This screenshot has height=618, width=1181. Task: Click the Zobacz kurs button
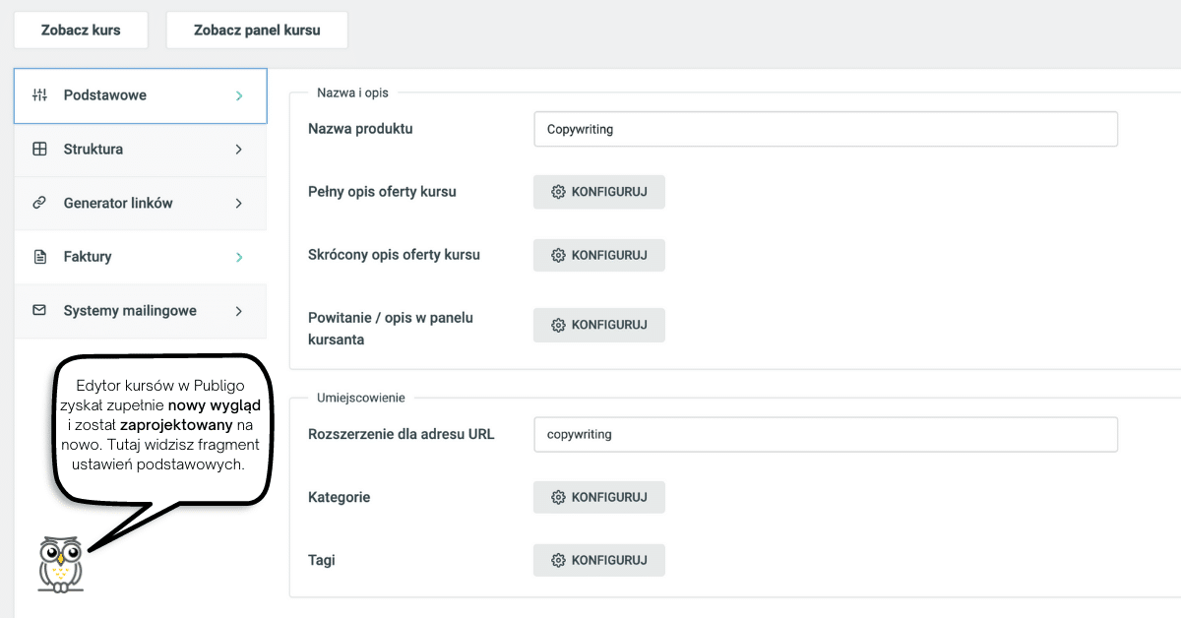[x=81, y=31]
